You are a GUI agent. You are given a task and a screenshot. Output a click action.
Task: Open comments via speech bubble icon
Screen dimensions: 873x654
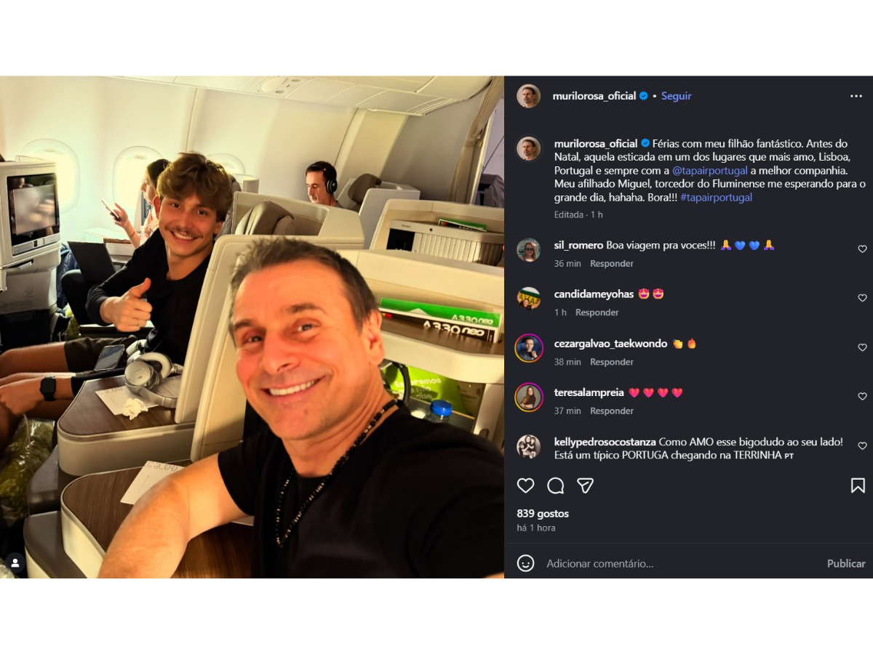556,485
